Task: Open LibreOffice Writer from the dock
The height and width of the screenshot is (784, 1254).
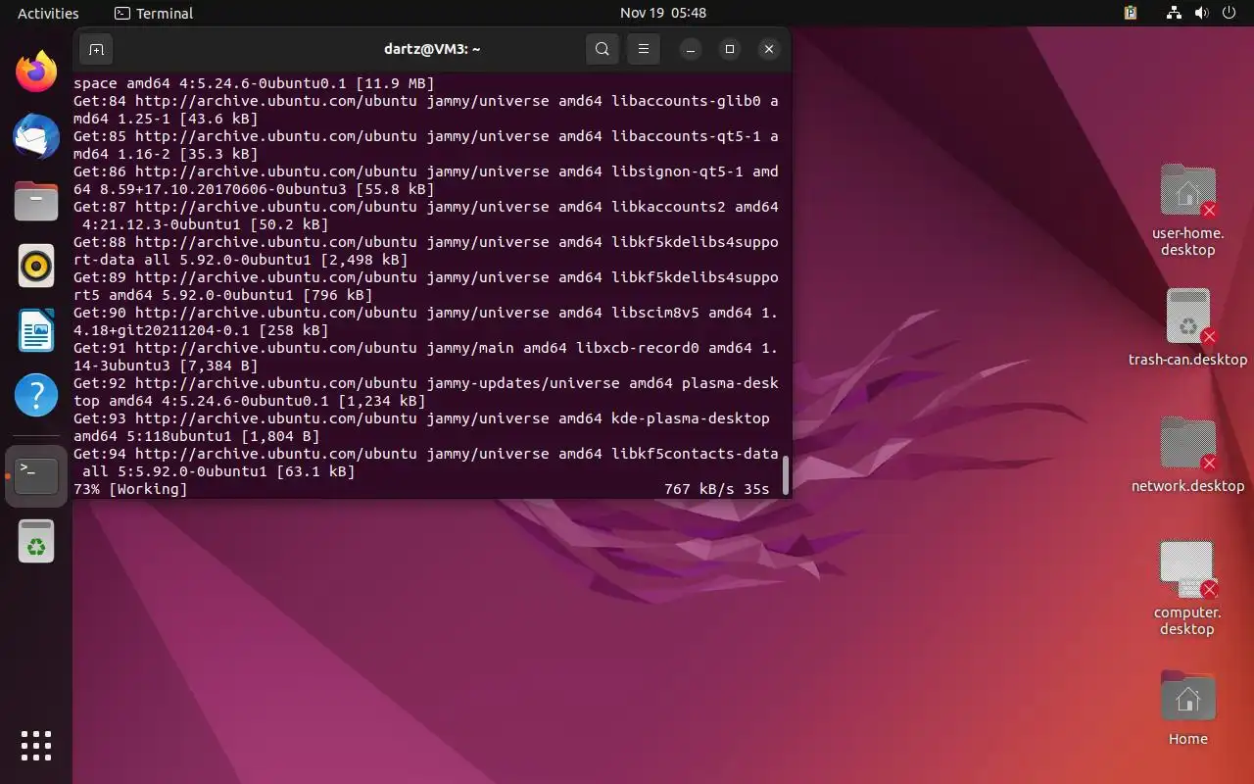Action: coord(36,330)
